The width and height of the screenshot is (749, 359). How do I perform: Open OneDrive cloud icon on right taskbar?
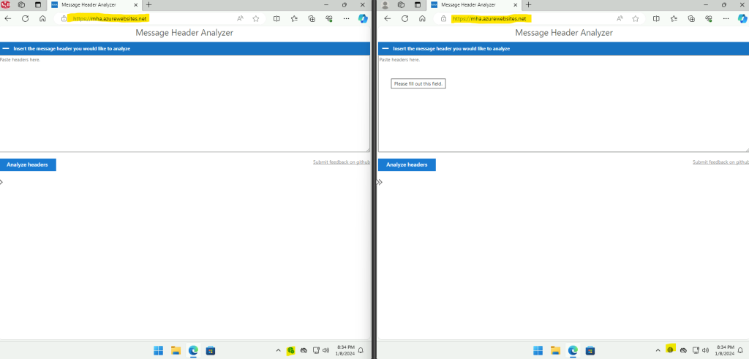(x=683, y=350)
